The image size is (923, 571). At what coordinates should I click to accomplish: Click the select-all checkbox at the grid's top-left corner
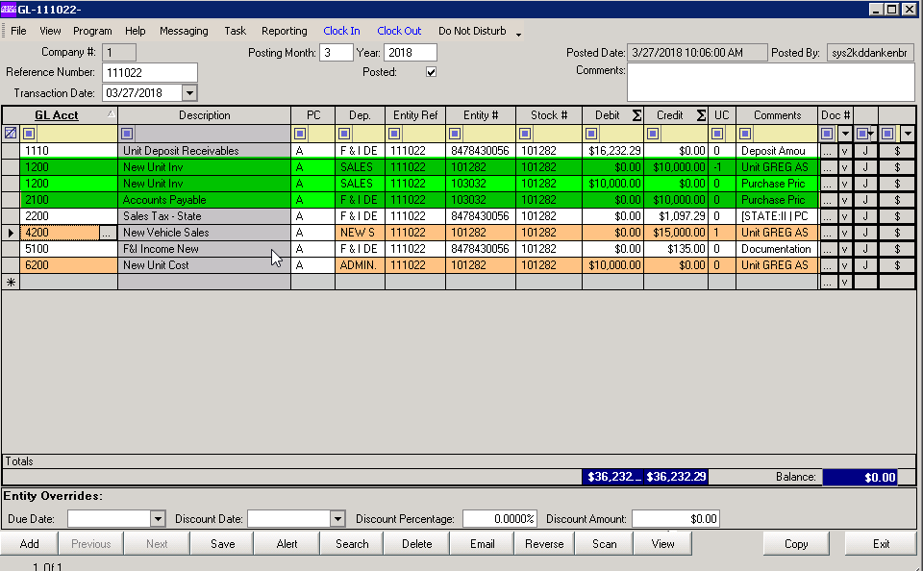pyautogui.click(x=9, y=133)
